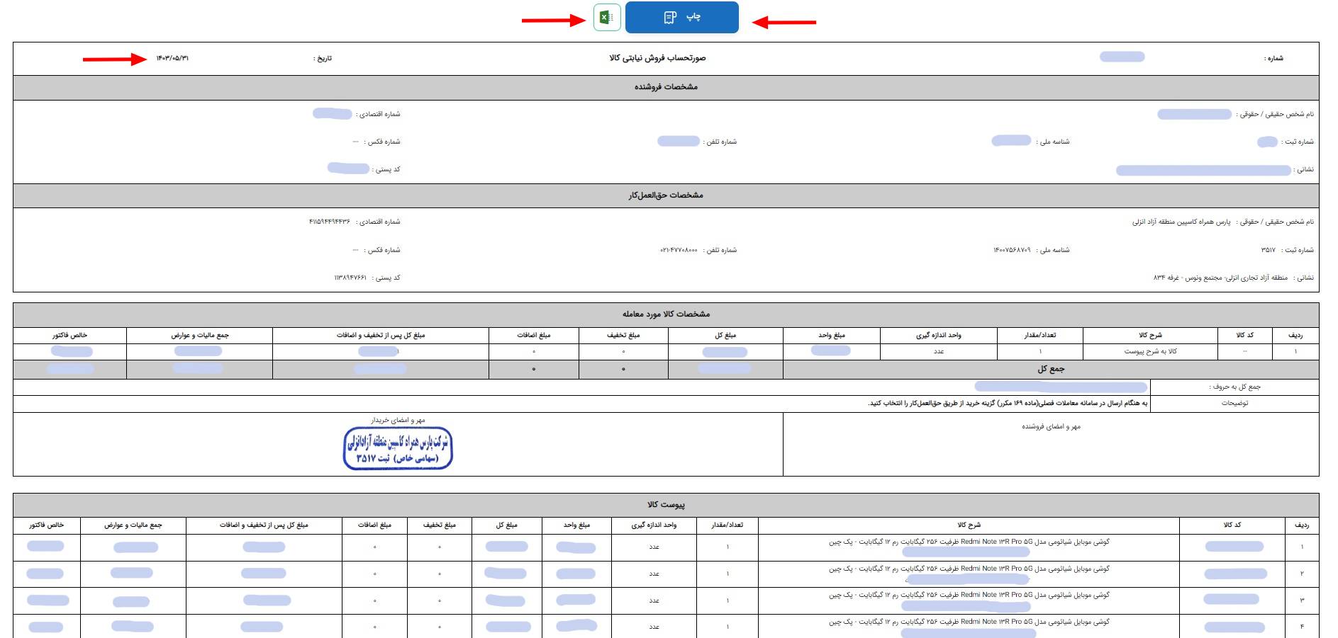Viewport: 1338px width, 638px height.
Task: Click the note text in the توضیحات row
Action: pyautogui.click(x=1007, y=404)
